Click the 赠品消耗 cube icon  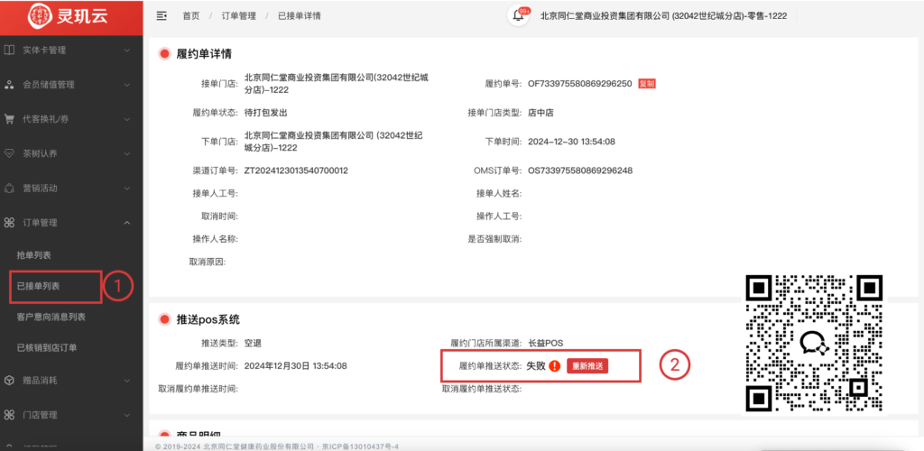point(9,381)
